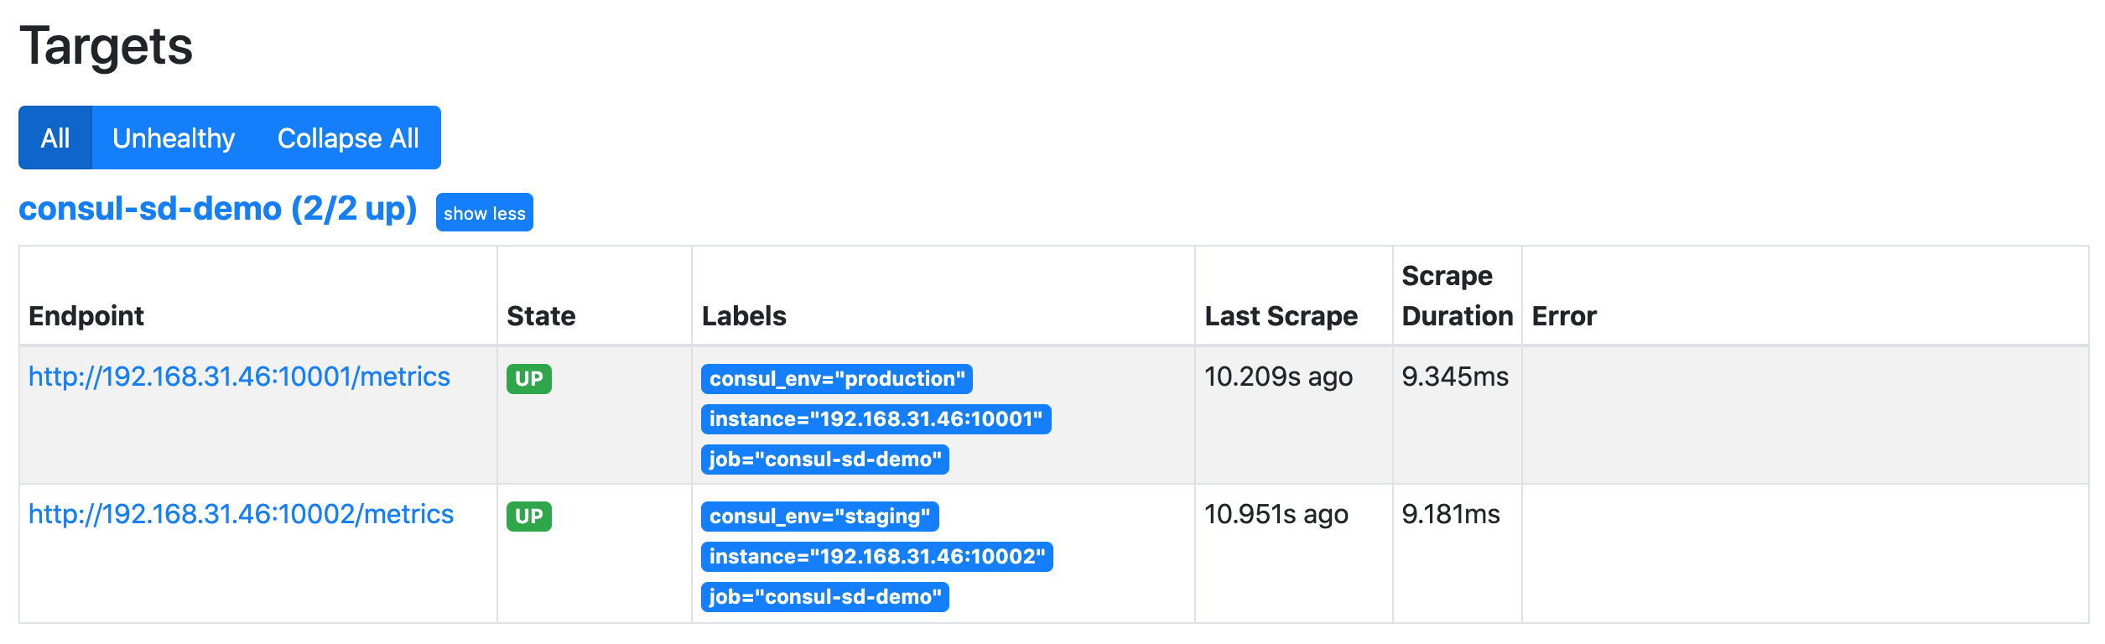The width and height of the screenshot is (2105, 644).
Task: Click the consul_env="production" label badge
Action: [x=837, y=379]
